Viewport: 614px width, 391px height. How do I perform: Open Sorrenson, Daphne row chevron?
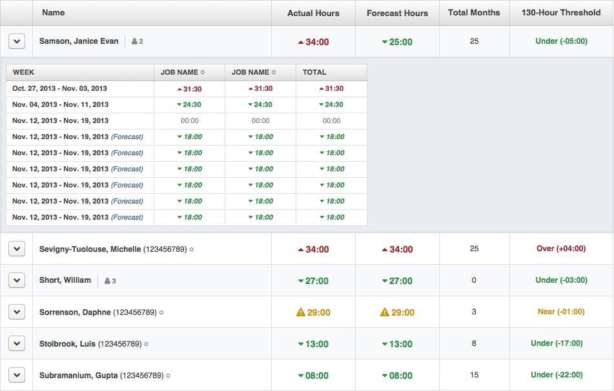click(x=17, y=312)
